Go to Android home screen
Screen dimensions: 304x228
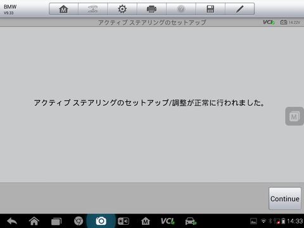point(34,221)
